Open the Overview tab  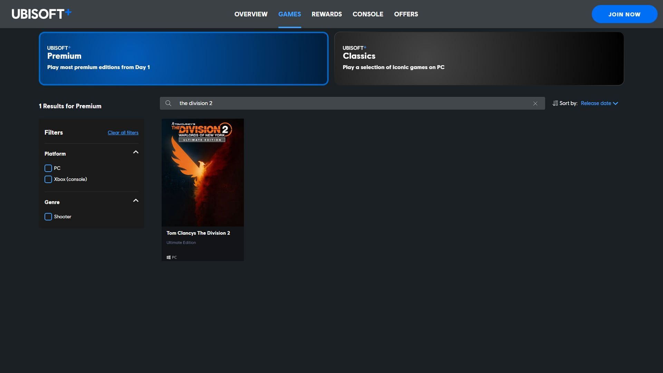click(x=251, y=14)
